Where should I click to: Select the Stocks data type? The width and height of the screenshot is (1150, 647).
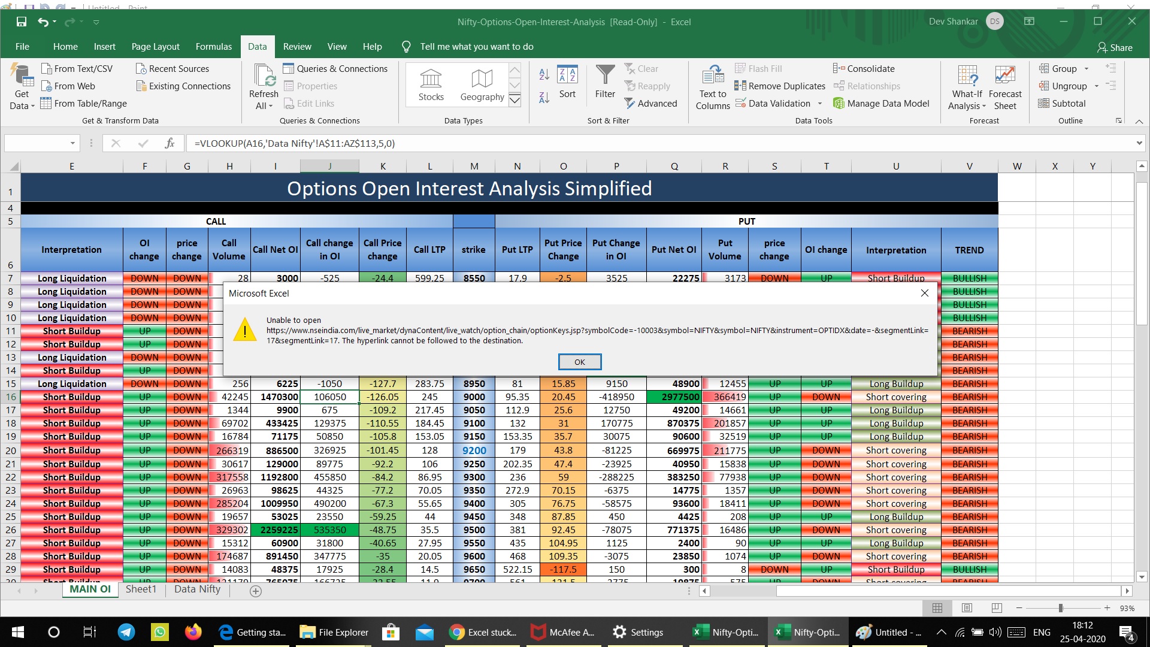pos(431,84)
